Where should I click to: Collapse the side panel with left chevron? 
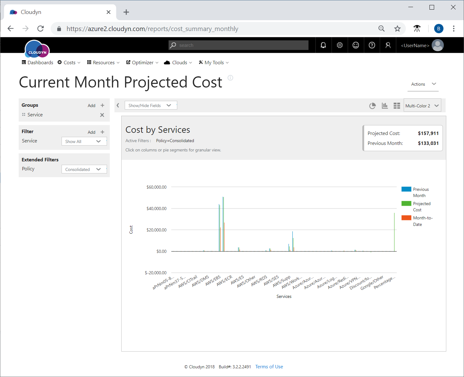click(x=118, y=105)
